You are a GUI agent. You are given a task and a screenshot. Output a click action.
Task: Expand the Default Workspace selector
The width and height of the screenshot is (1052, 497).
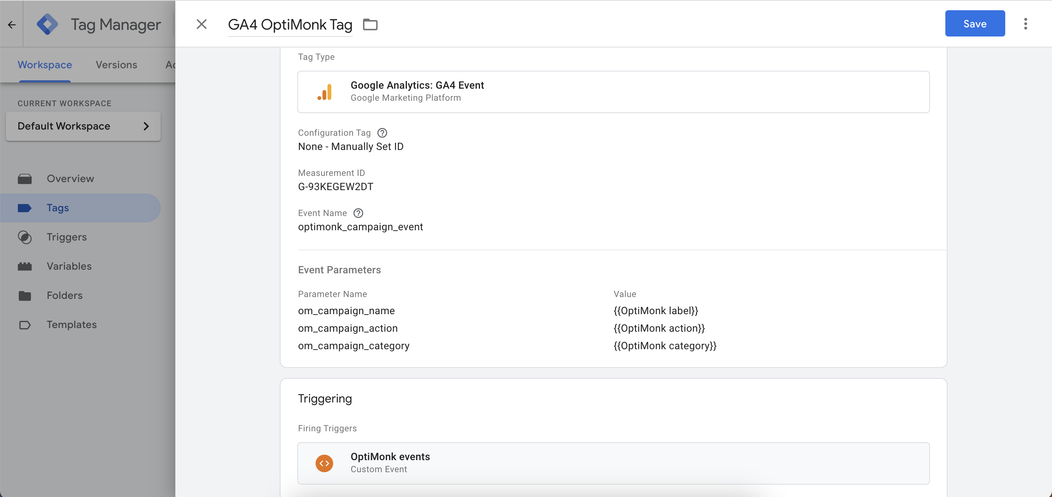pyautogui.click(x=83, y=126)
